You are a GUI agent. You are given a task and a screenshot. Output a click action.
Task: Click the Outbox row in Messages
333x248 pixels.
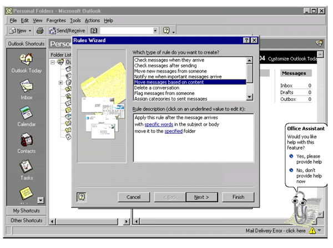click(296, 99)
